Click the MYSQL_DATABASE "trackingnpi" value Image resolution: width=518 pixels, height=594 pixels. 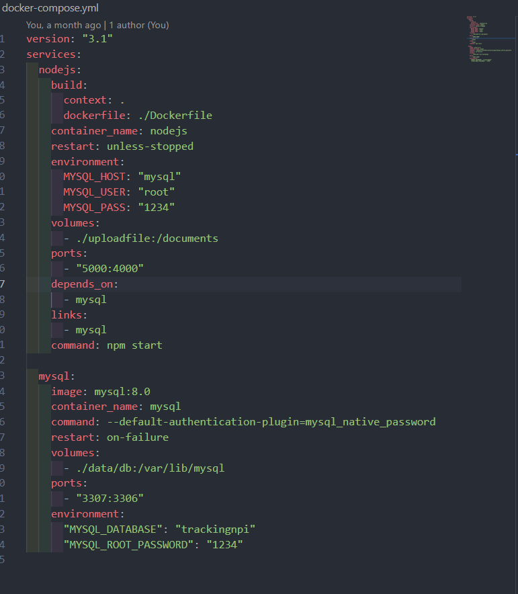pos(215,529)
